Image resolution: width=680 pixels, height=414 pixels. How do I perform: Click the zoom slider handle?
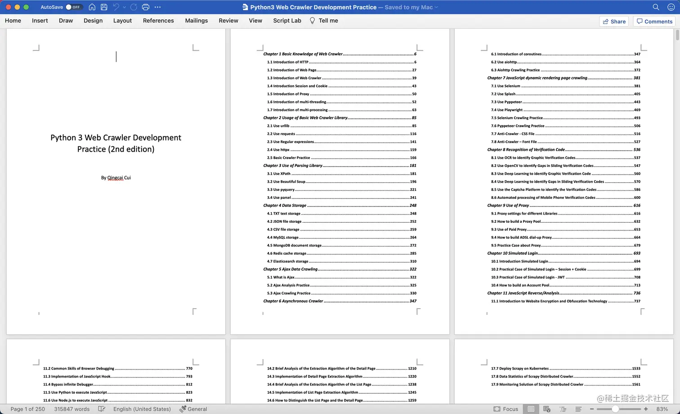615,409
